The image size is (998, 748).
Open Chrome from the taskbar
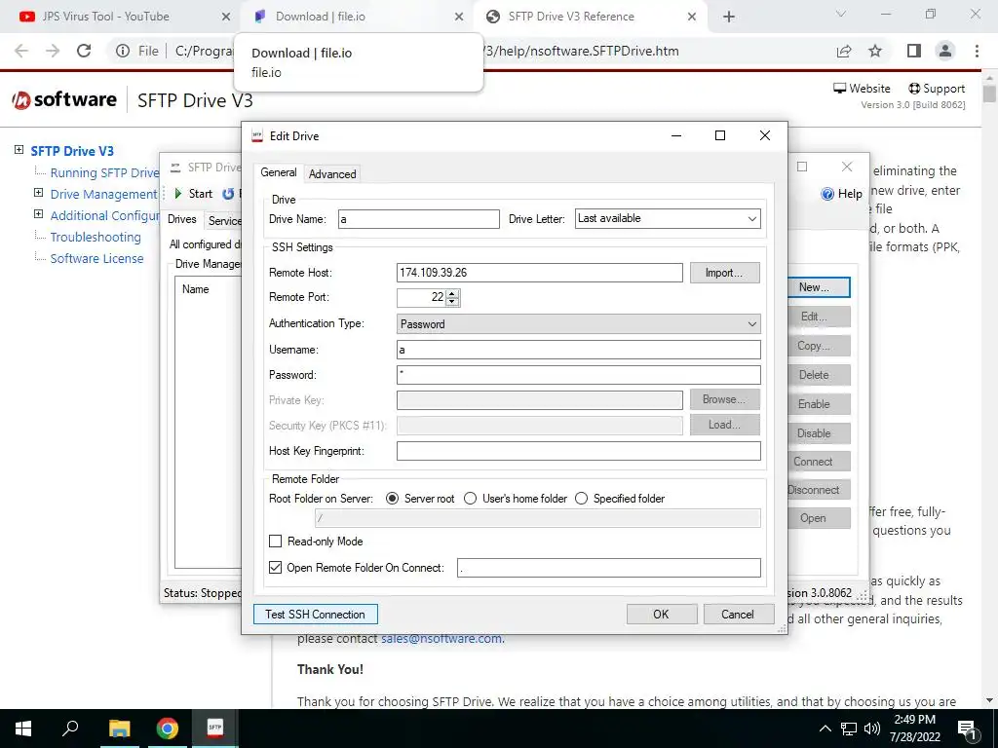168,729
